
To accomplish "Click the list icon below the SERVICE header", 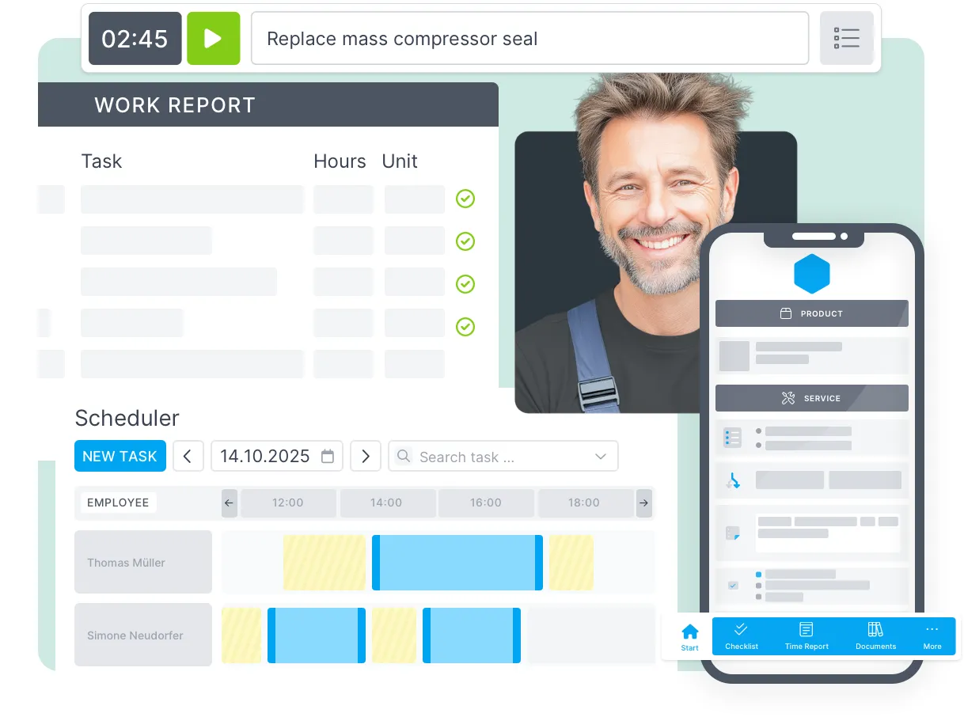I will click(x=733, y=438).
